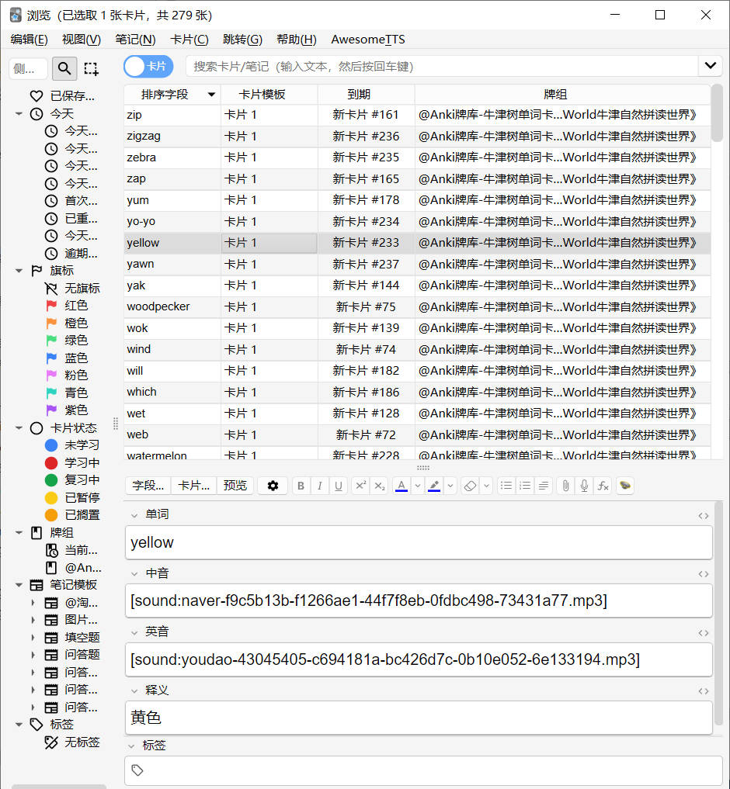The height and width of the screenshot is (789, 730).
Task: Click the 卡片... template button
Action: pos(194,486)
